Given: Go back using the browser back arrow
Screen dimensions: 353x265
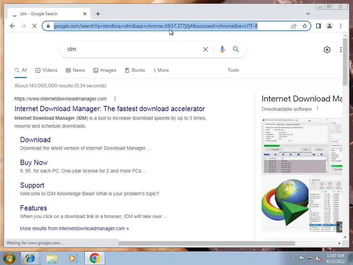Looking at the screenshot, I should [x=12, y=26].
